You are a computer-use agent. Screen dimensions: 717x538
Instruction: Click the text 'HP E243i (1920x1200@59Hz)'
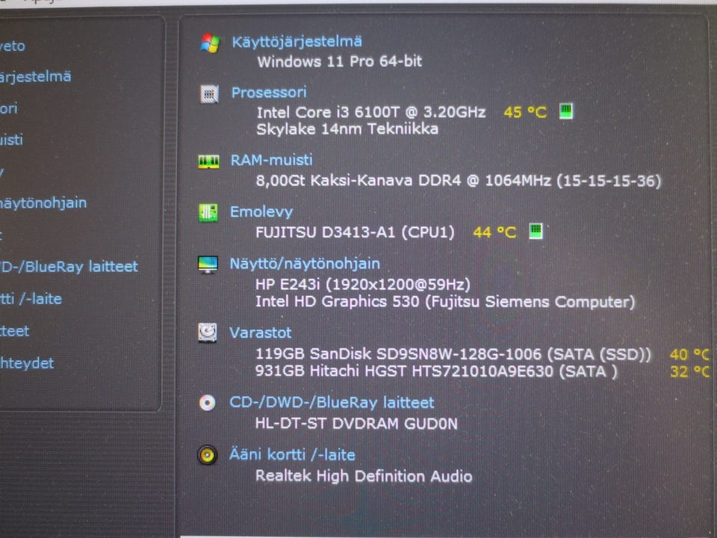point(363,285)
